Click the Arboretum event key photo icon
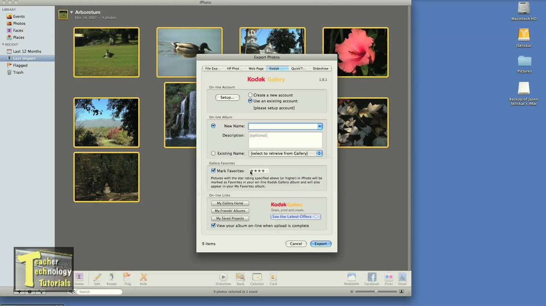 (63, 14)
